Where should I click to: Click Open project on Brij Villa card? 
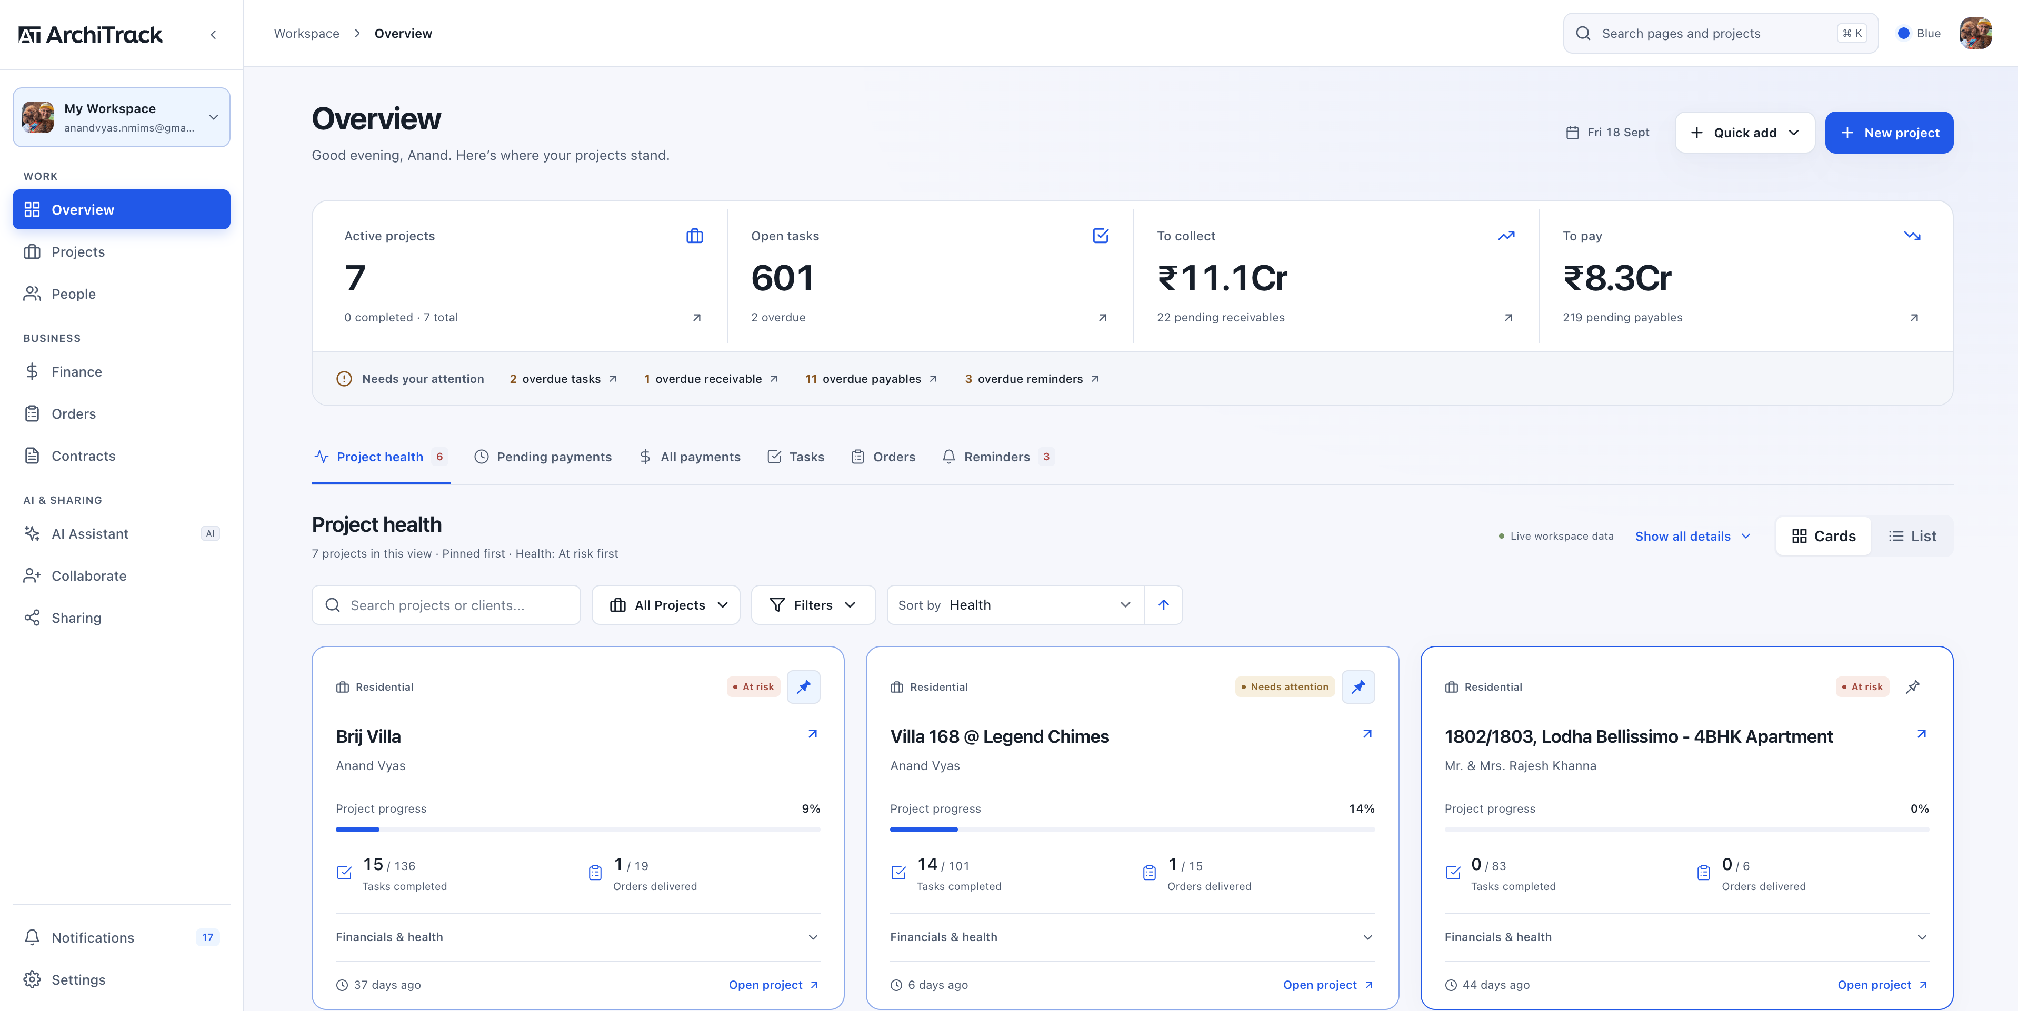tap(774, 984)
